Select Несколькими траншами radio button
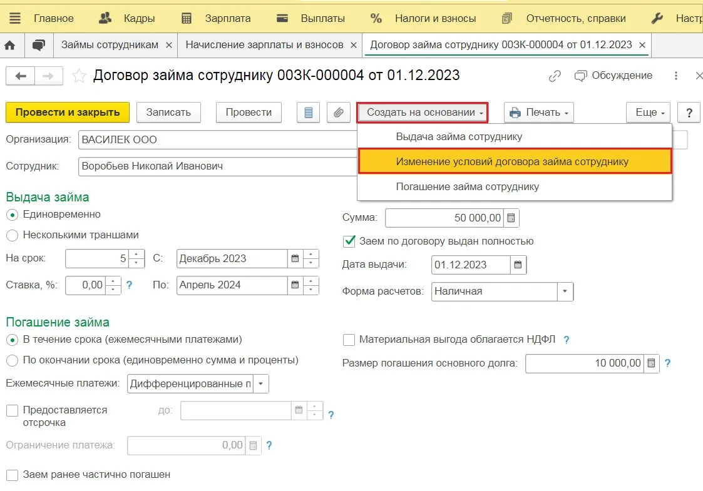 coord(12,236)
